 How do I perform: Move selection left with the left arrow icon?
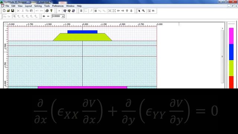[x=118, y=11]
